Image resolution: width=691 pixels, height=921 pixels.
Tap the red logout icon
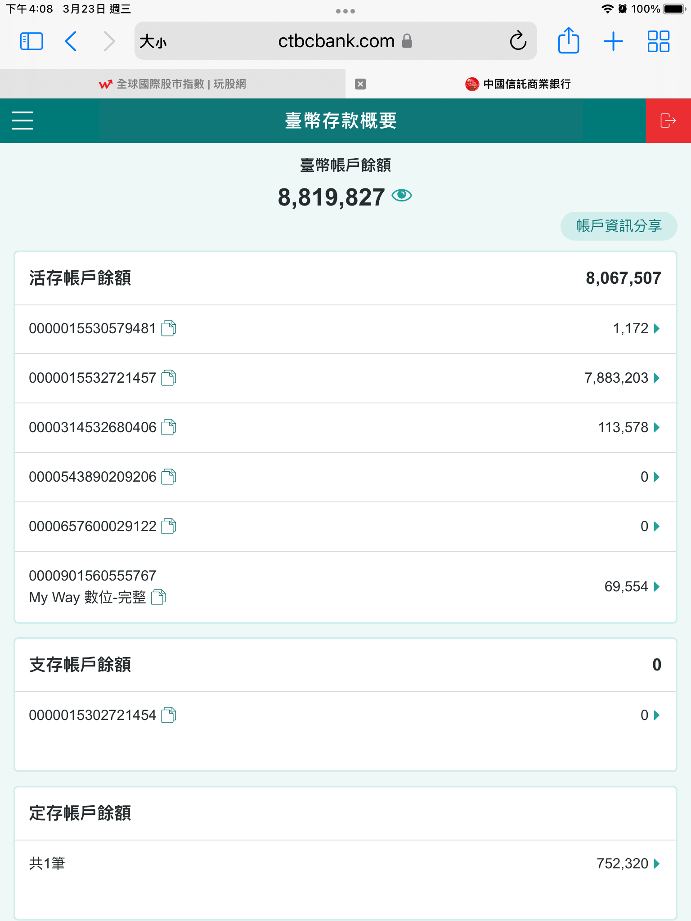click(x=668, y=121)
